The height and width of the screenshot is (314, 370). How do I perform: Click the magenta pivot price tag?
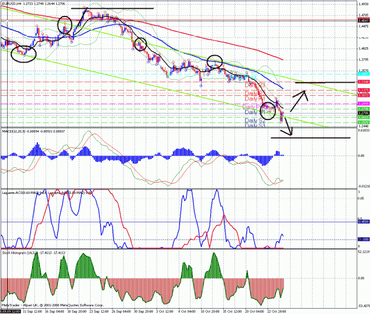point(363,103)
